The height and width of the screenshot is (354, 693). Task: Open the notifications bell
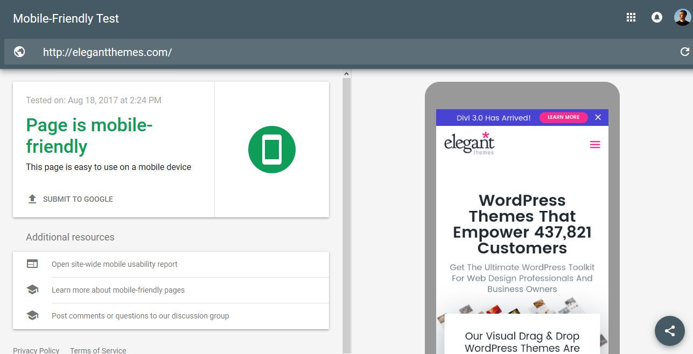point(657,17)
